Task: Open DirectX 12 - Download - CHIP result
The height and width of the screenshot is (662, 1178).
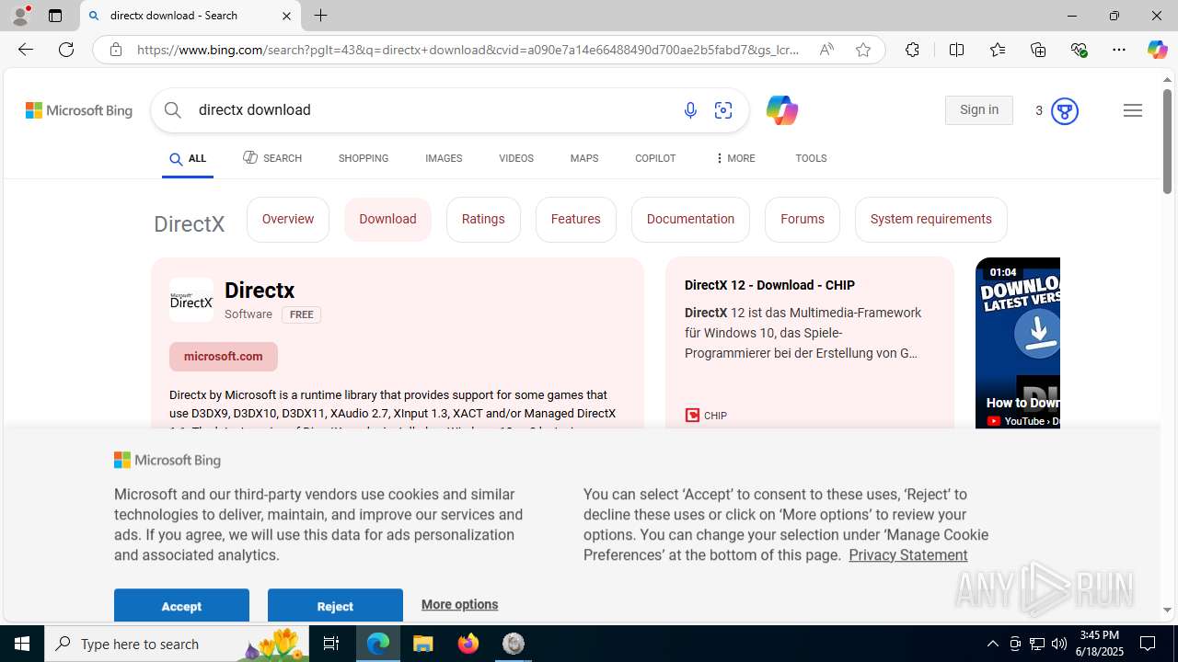Action: tap(769, 285)
